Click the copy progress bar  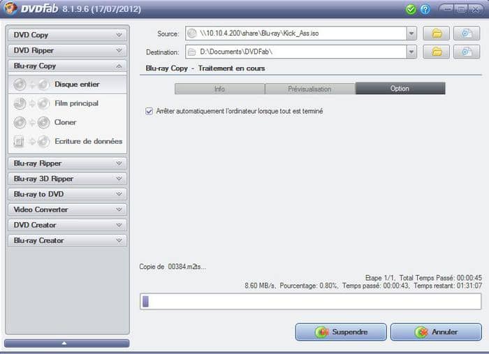[311, 302]
